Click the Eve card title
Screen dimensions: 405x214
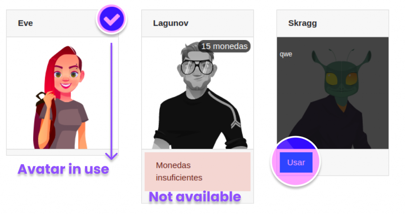(x=25, y=23)
